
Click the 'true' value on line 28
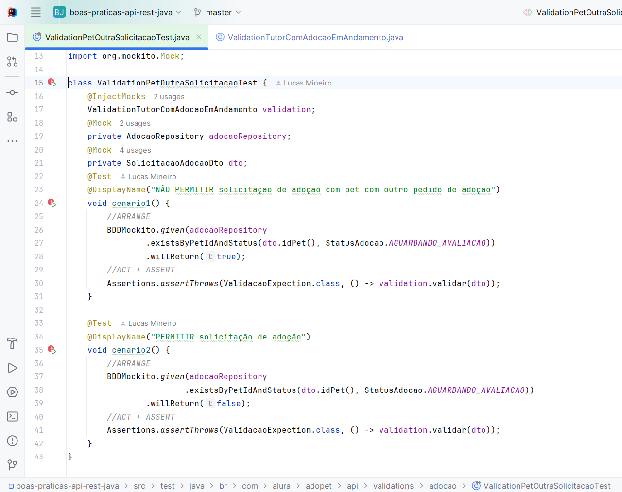[x=226, y=256]
